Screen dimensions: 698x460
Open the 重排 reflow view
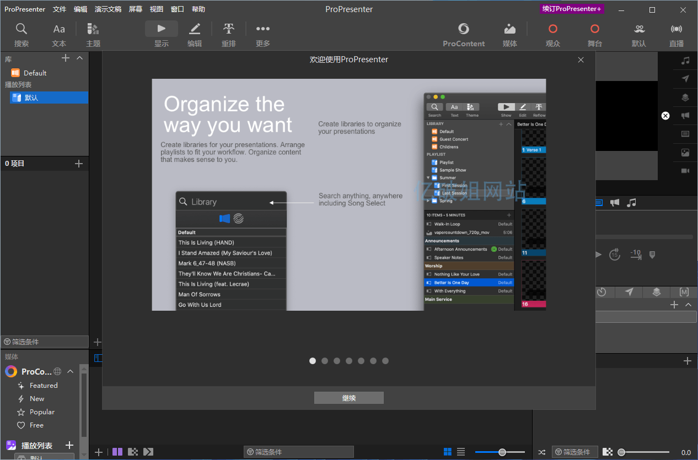pos(229,35)
